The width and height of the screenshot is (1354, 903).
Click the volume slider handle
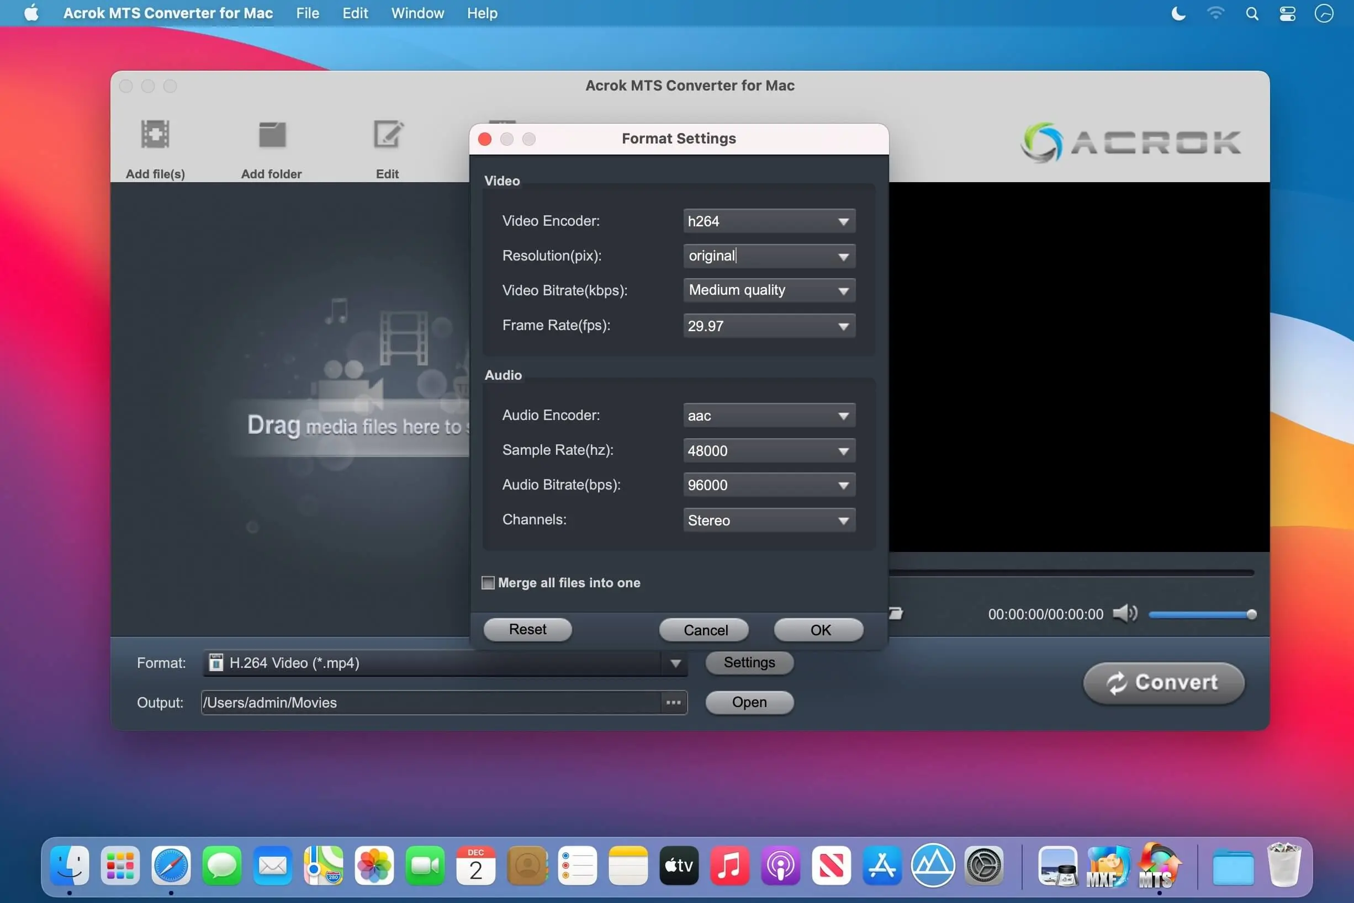(1251, 614)
